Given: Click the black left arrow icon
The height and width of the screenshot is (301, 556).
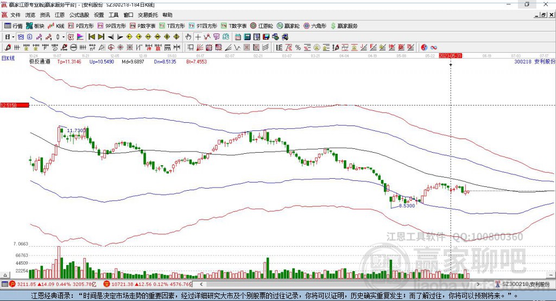Looking at the screenshot, I should (111, 37).
